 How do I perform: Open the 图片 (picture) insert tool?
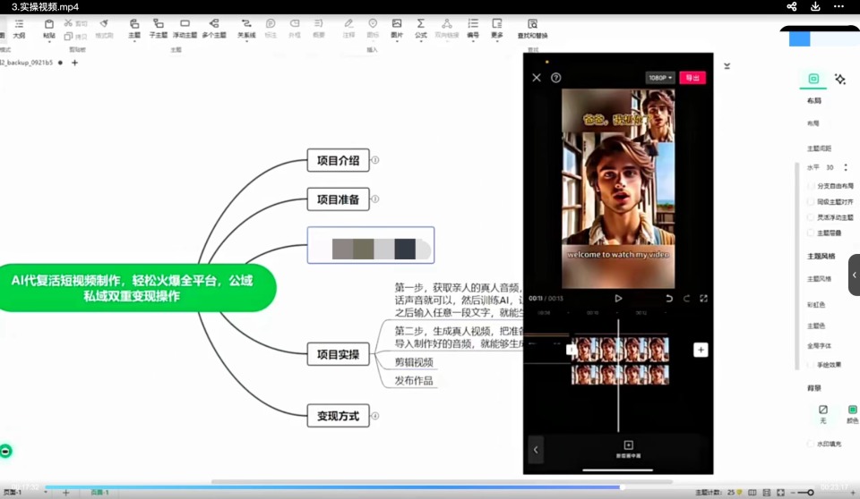[x=397, y=28]
